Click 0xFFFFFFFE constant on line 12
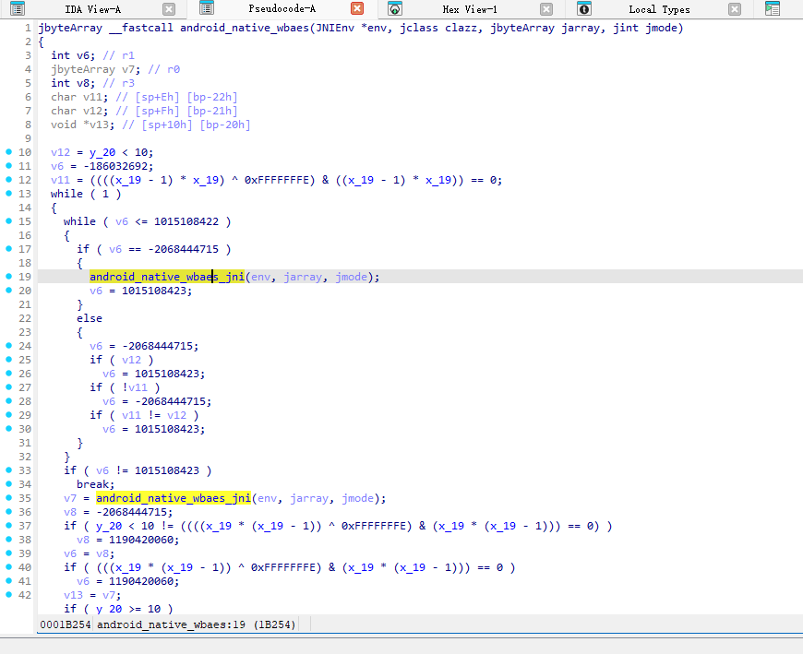 click(x=277, y=180)
